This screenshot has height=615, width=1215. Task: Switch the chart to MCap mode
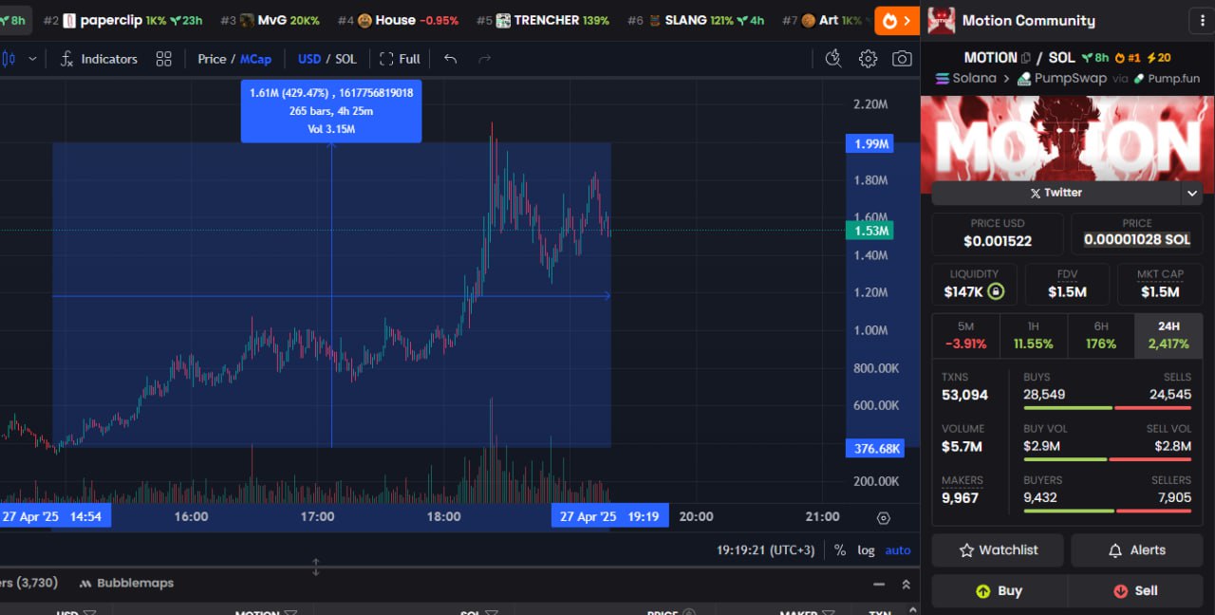click(255, 59)
